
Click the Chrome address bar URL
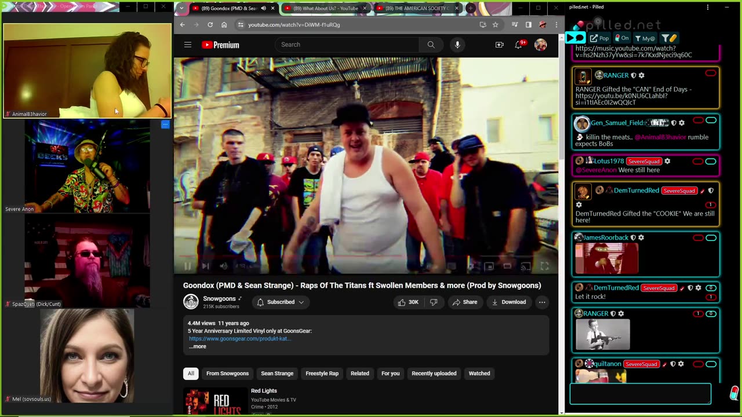coord(294,25)
